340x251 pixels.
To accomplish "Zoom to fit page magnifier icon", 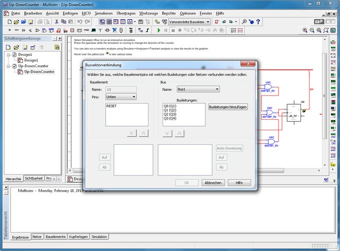I will [x=325, y=30].
